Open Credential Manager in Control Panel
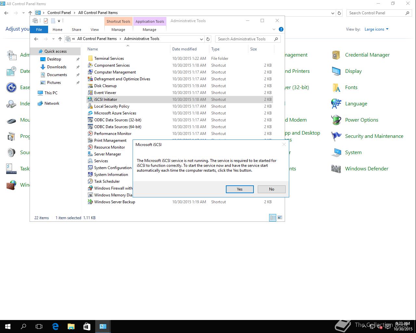Image resolution: width=416 pixels, height=333 pixels. point(367,55)
